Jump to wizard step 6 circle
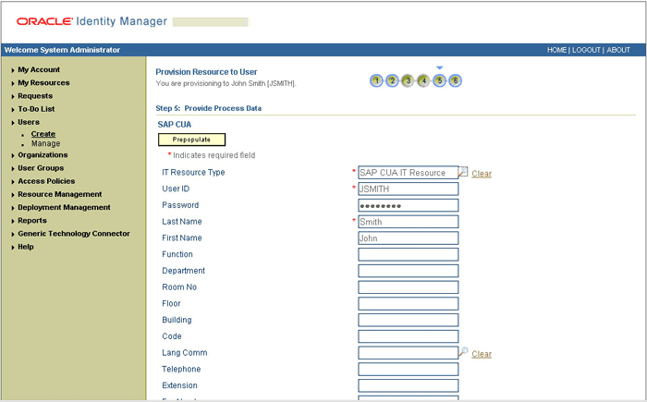This screenshot has height=402, width=647. click(455, 80)
